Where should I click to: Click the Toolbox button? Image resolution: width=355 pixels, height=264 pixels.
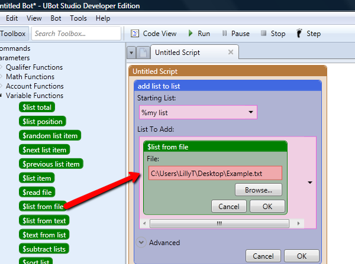(13, 34)
